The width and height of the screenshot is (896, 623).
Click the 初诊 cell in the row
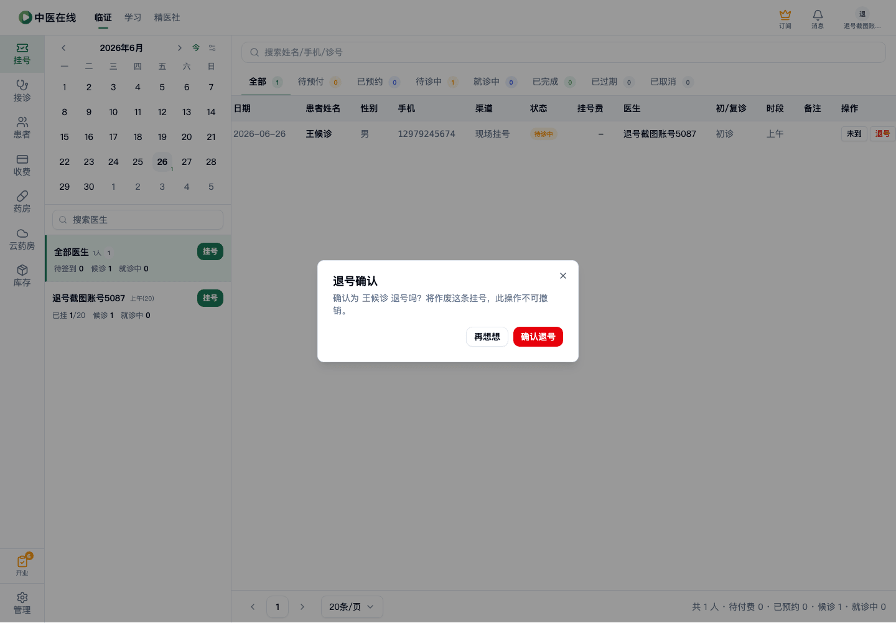[x=725, y=134]
